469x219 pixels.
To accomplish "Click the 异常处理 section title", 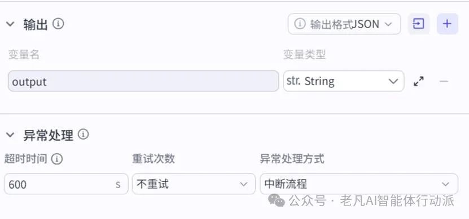I will click(48, 136).
